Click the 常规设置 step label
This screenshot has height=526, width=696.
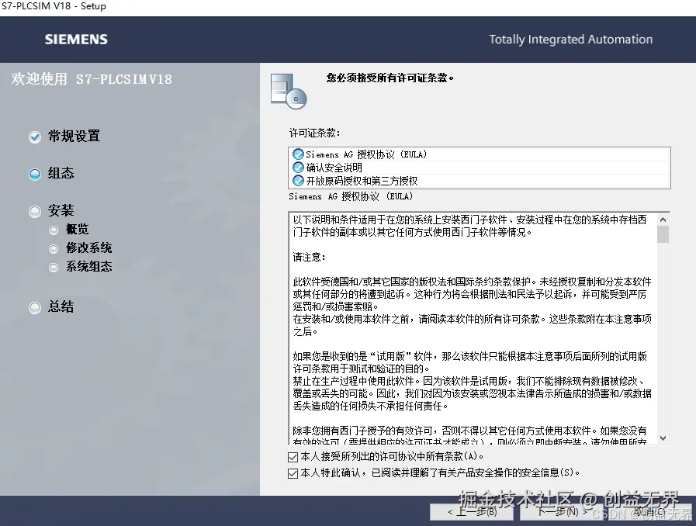[x=74, y=137]
